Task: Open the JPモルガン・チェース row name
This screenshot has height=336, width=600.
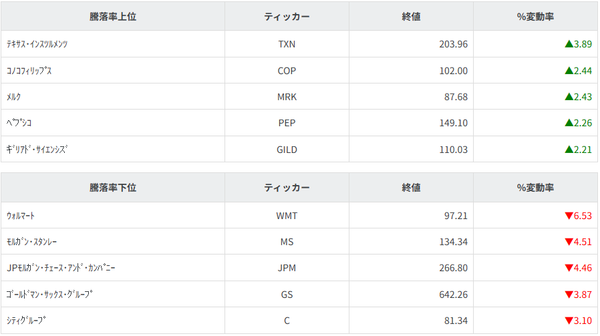Action: [x=61, y=268]
